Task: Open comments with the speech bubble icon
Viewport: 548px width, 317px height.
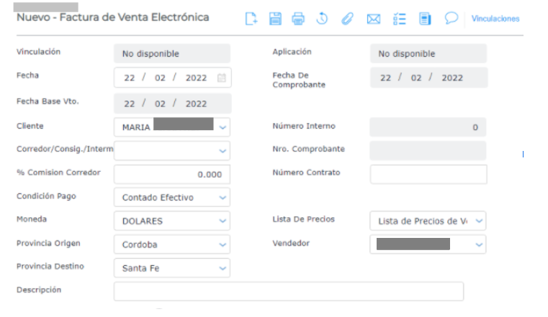Action: click(x=452, y=19)
